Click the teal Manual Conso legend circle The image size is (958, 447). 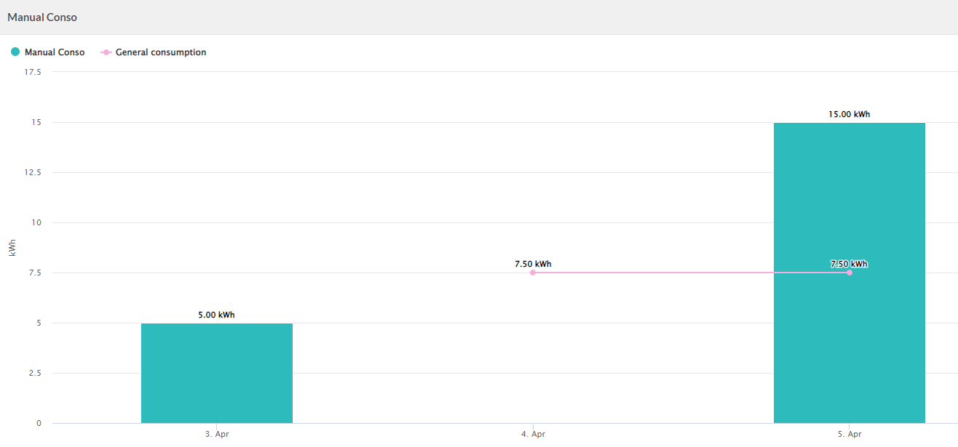[15, 52]
